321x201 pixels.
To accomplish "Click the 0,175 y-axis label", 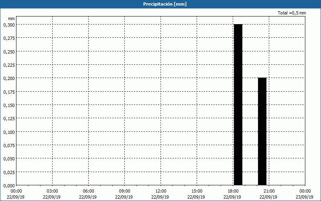I will point(9,92).
